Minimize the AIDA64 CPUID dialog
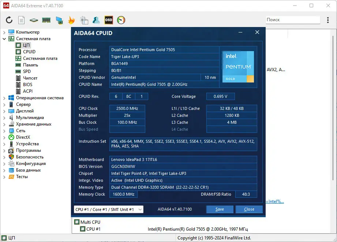The image size is (337, 242). pos(240,32)
